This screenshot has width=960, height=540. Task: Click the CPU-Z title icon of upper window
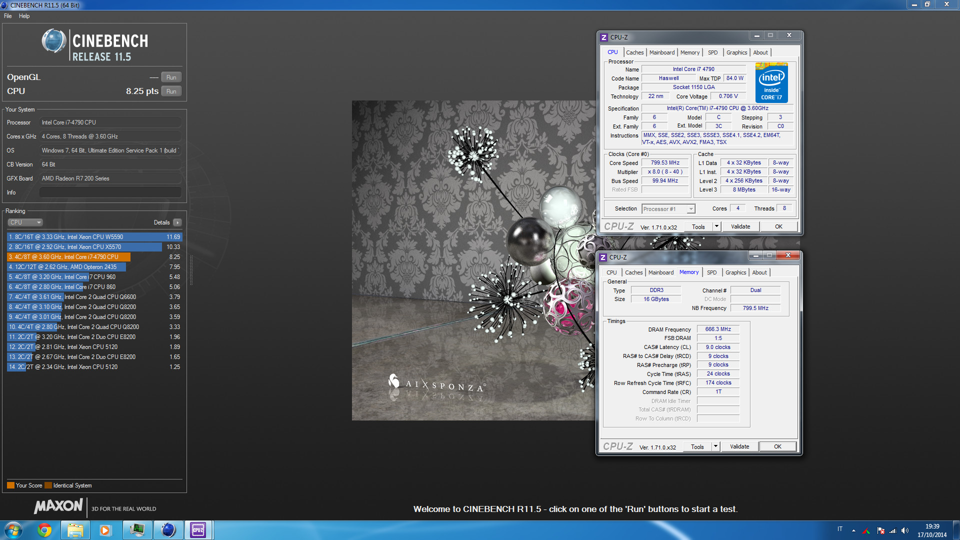604,37
